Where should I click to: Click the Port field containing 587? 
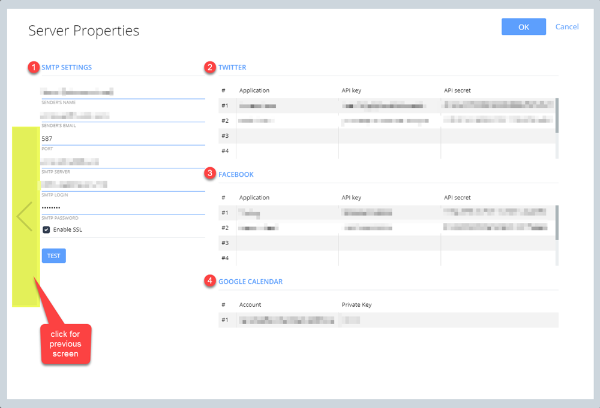coord(123,138)
